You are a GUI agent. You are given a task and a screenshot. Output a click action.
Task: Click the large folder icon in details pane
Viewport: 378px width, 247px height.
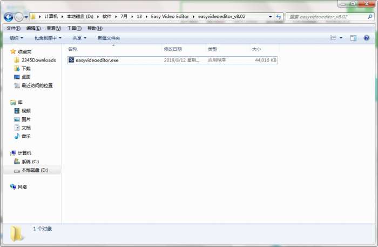(17, 233)
